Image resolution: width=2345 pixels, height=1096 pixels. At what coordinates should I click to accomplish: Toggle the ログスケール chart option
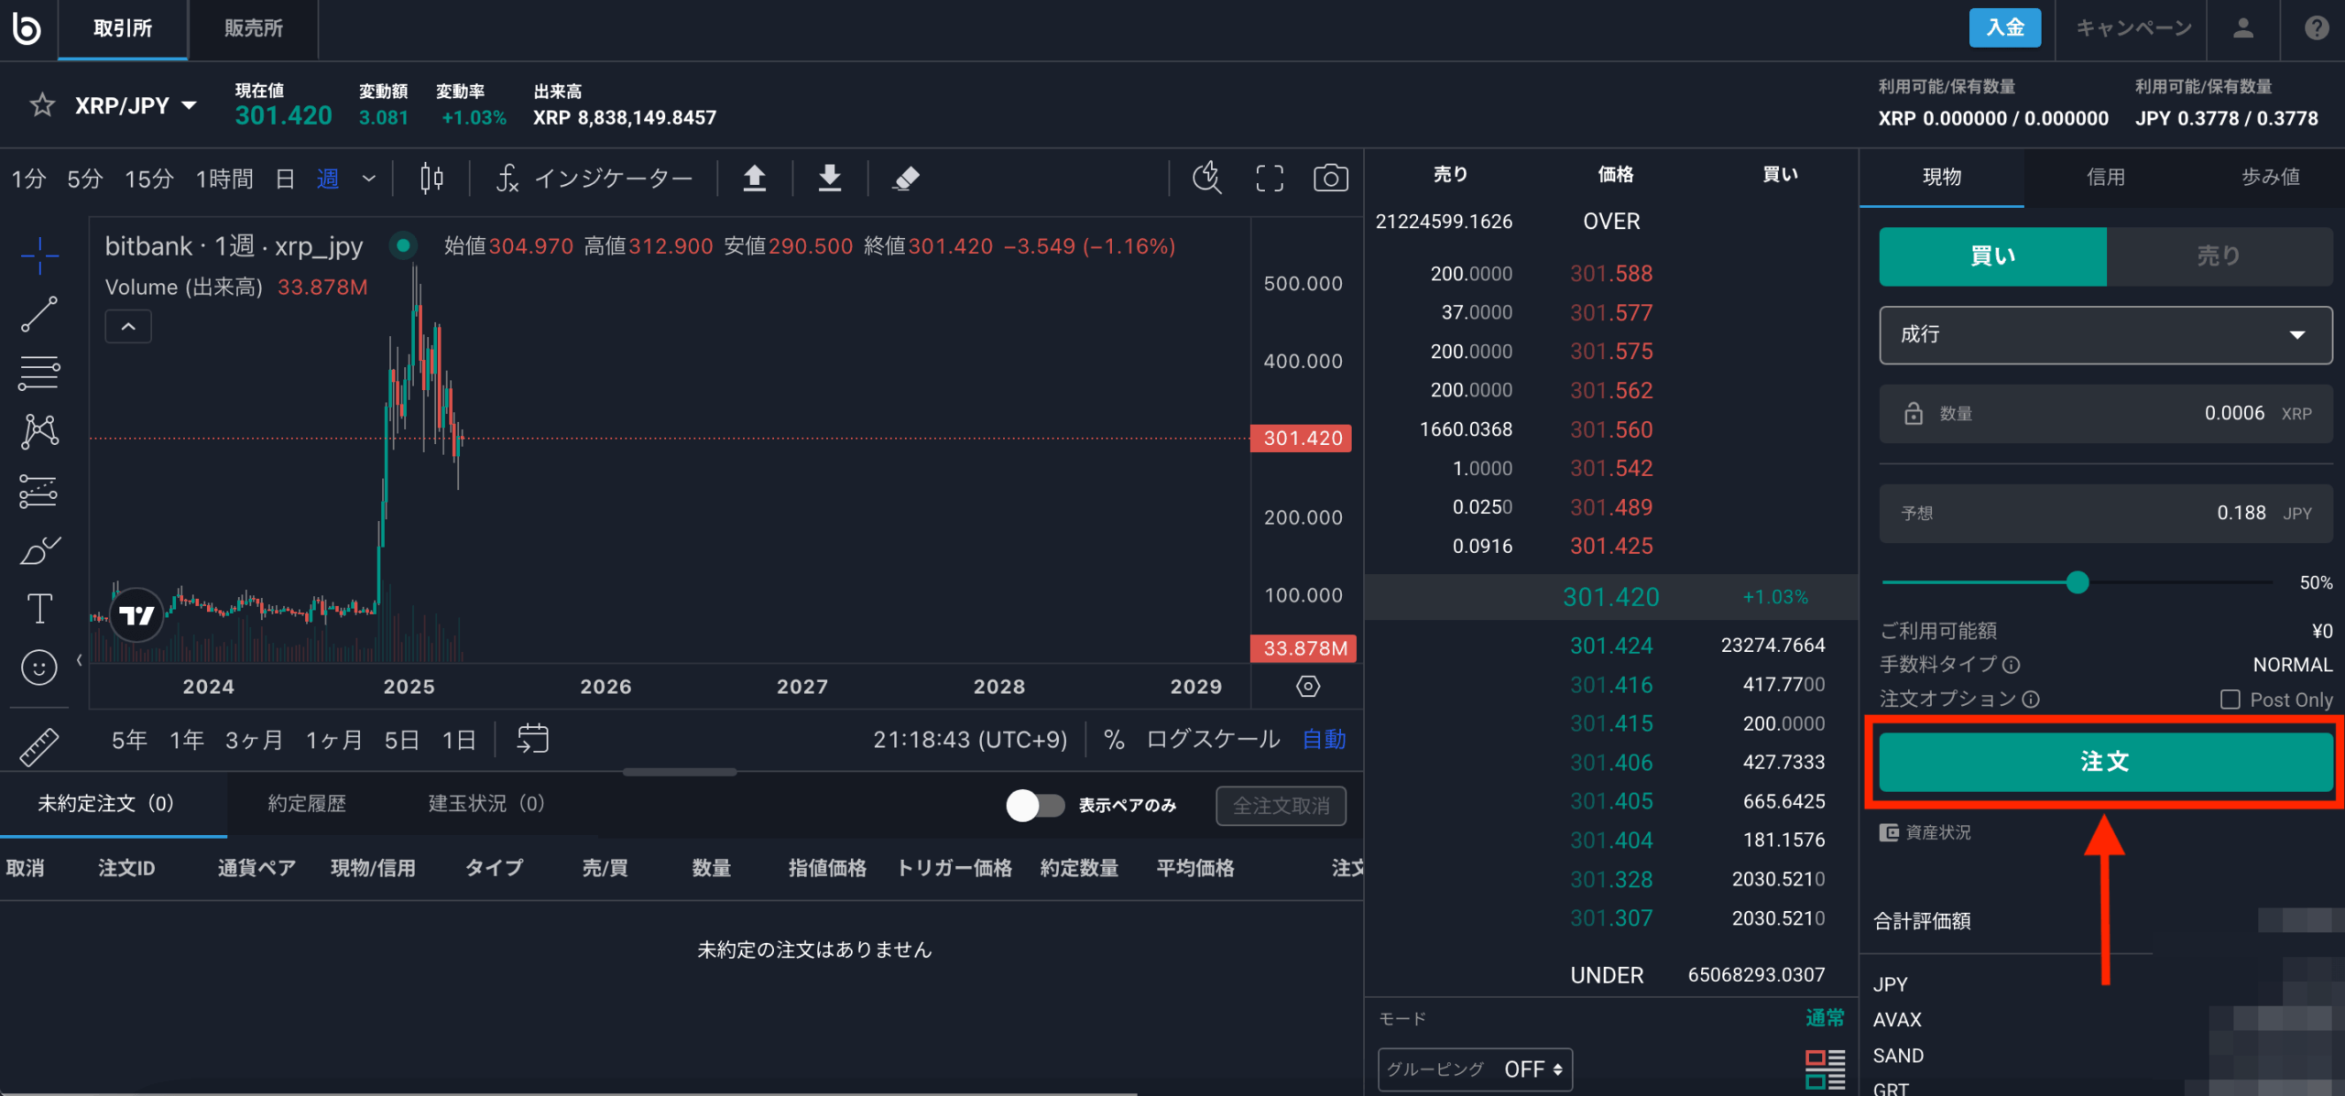1213,739
